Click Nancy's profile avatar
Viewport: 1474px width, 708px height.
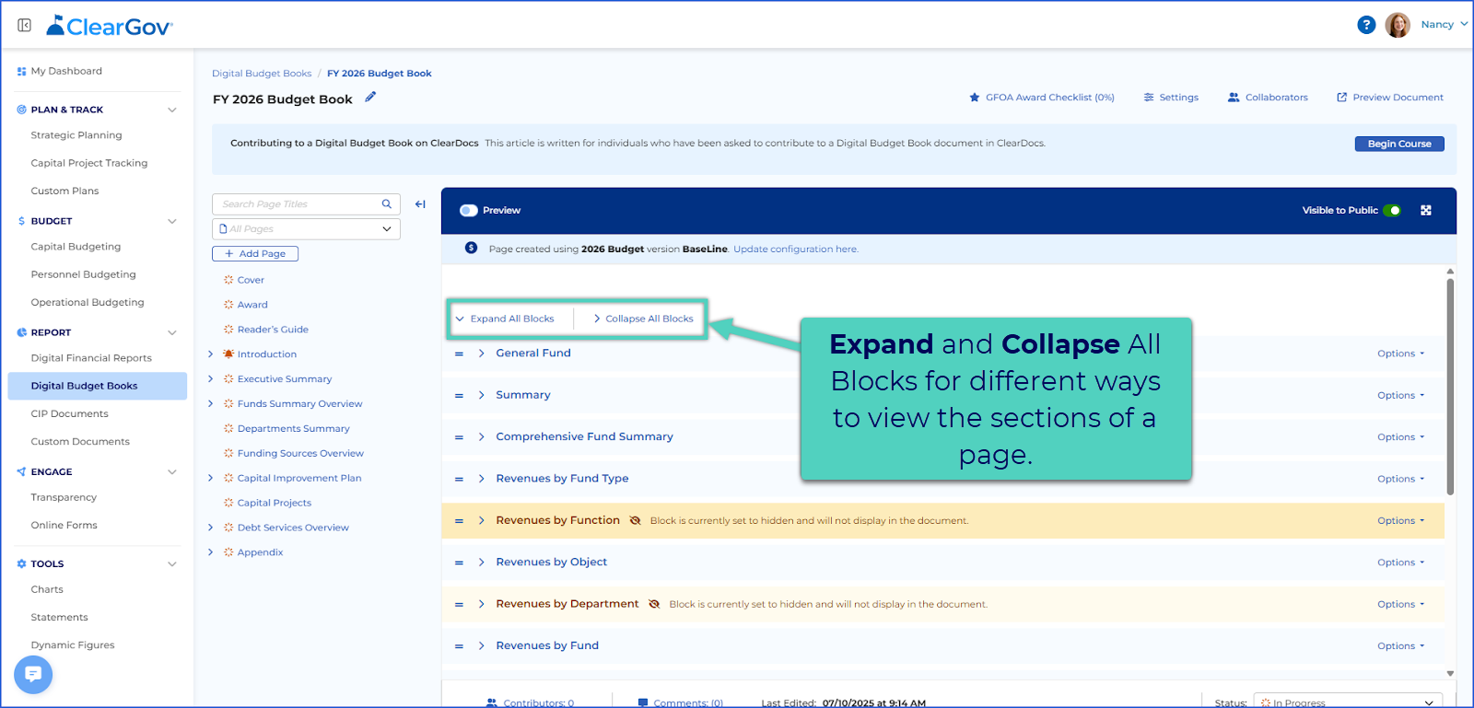coord(1398,25)
